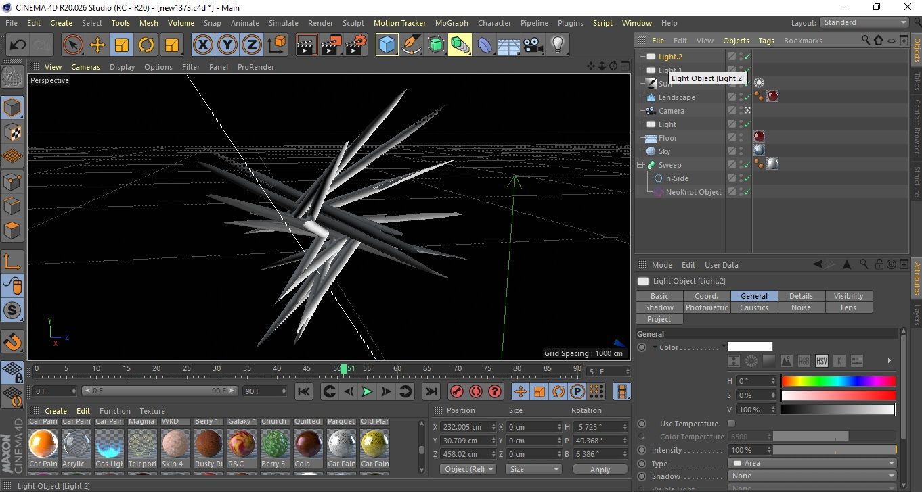Collapse the Color parameter triangle
The width and height of the screenshot is (922, 492).
point(655,347)
